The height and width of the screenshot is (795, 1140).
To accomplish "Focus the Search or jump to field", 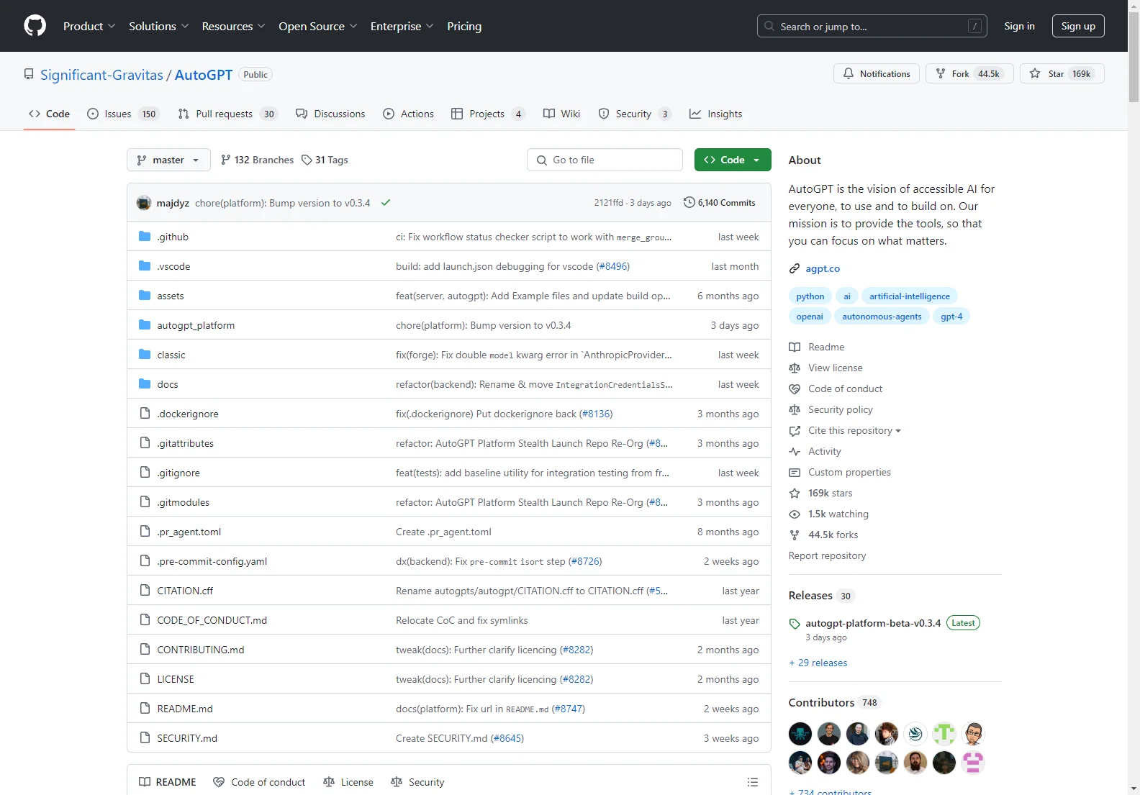I will 872,26.
